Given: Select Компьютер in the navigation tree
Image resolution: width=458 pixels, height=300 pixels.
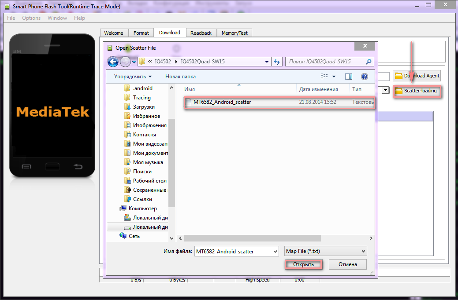Looking at the screenshot, I should [142, 209].
